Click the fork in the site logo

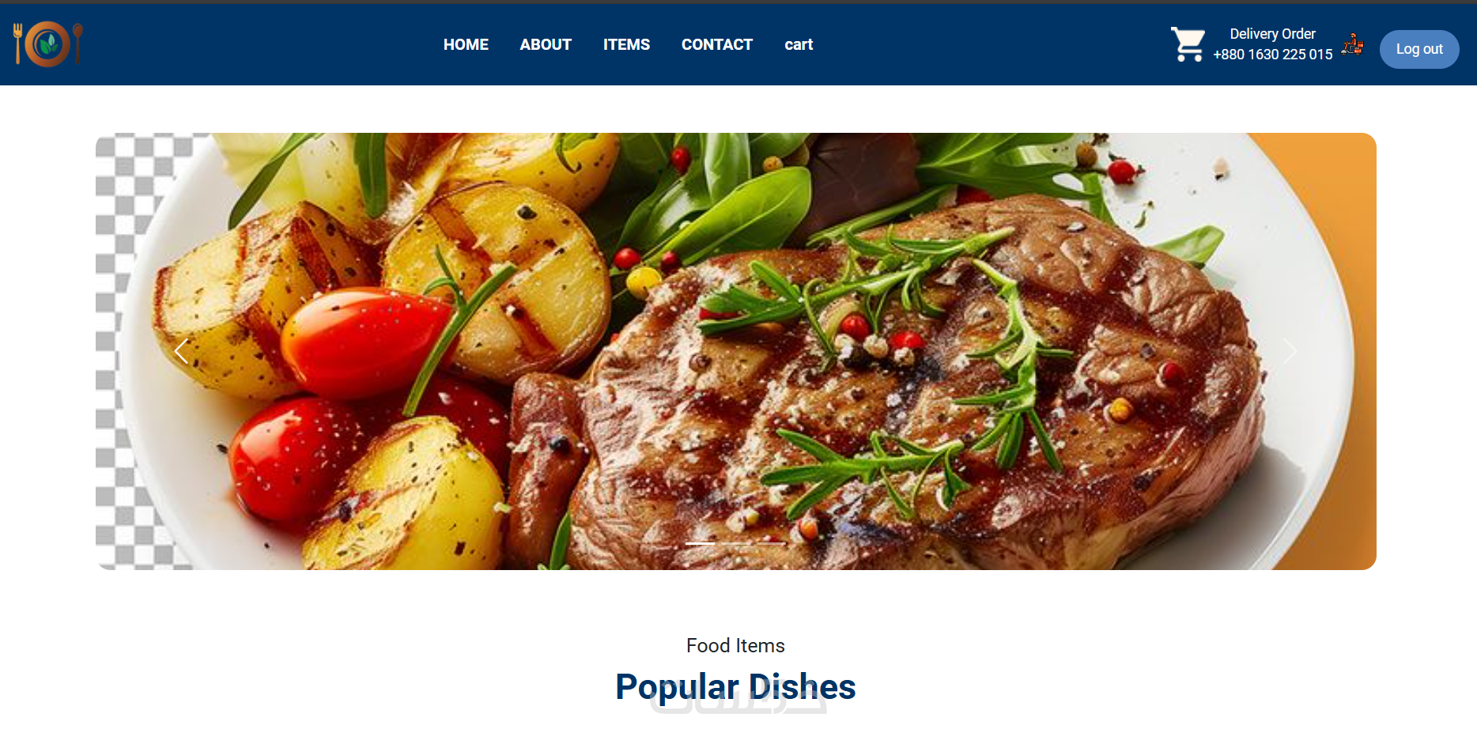(x=17, y=43)
